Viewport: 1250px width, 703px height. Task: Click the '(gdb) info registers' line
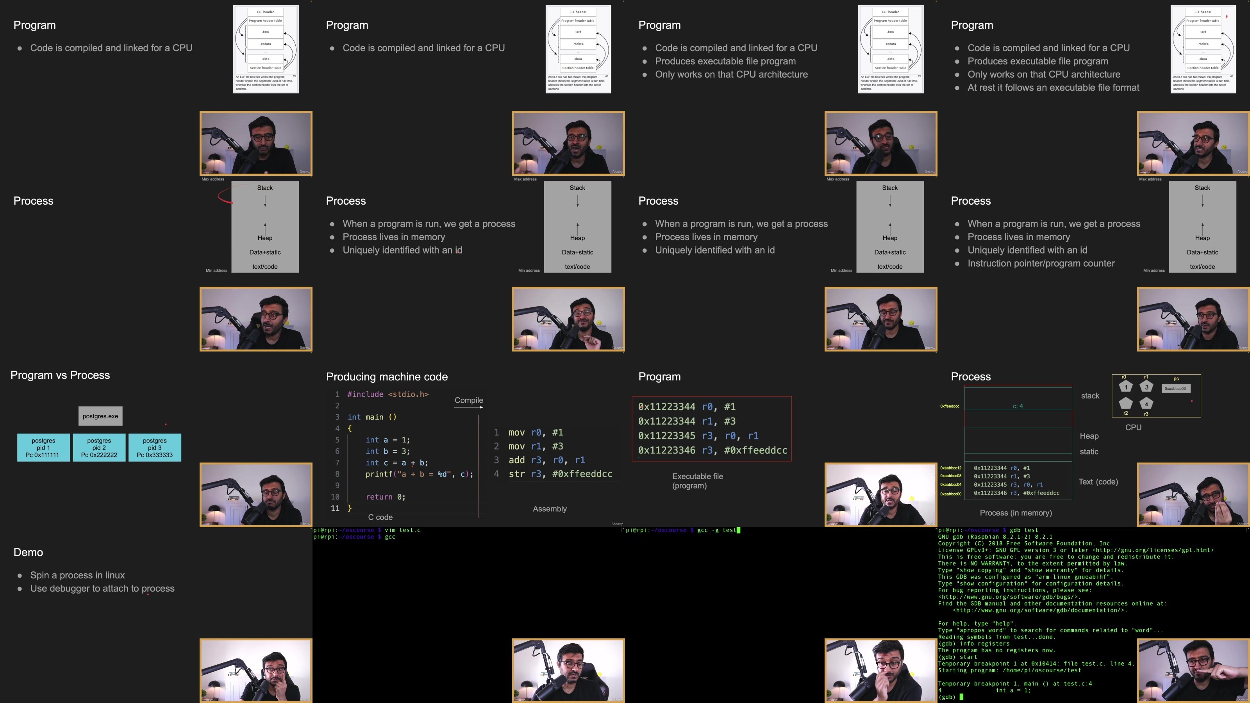(973, 644)
